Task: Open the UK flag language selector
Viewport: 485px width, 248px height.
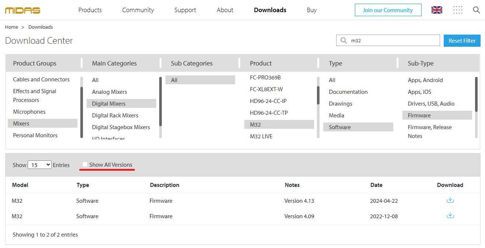Action: 437,10
